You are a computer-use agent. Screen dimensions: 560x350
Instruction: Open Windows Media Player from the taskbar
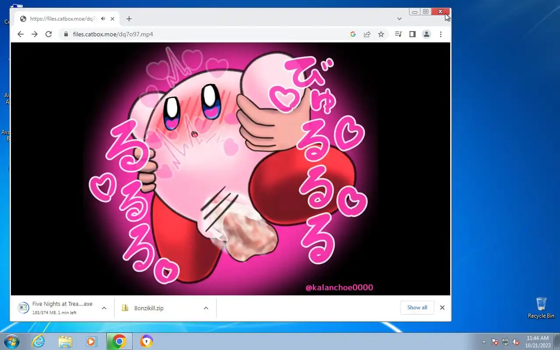pos(91,341)
